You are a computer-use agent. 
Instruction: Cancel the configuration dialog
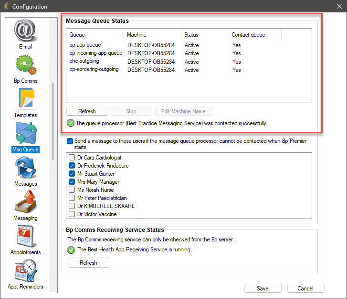[x=305, y=289]
